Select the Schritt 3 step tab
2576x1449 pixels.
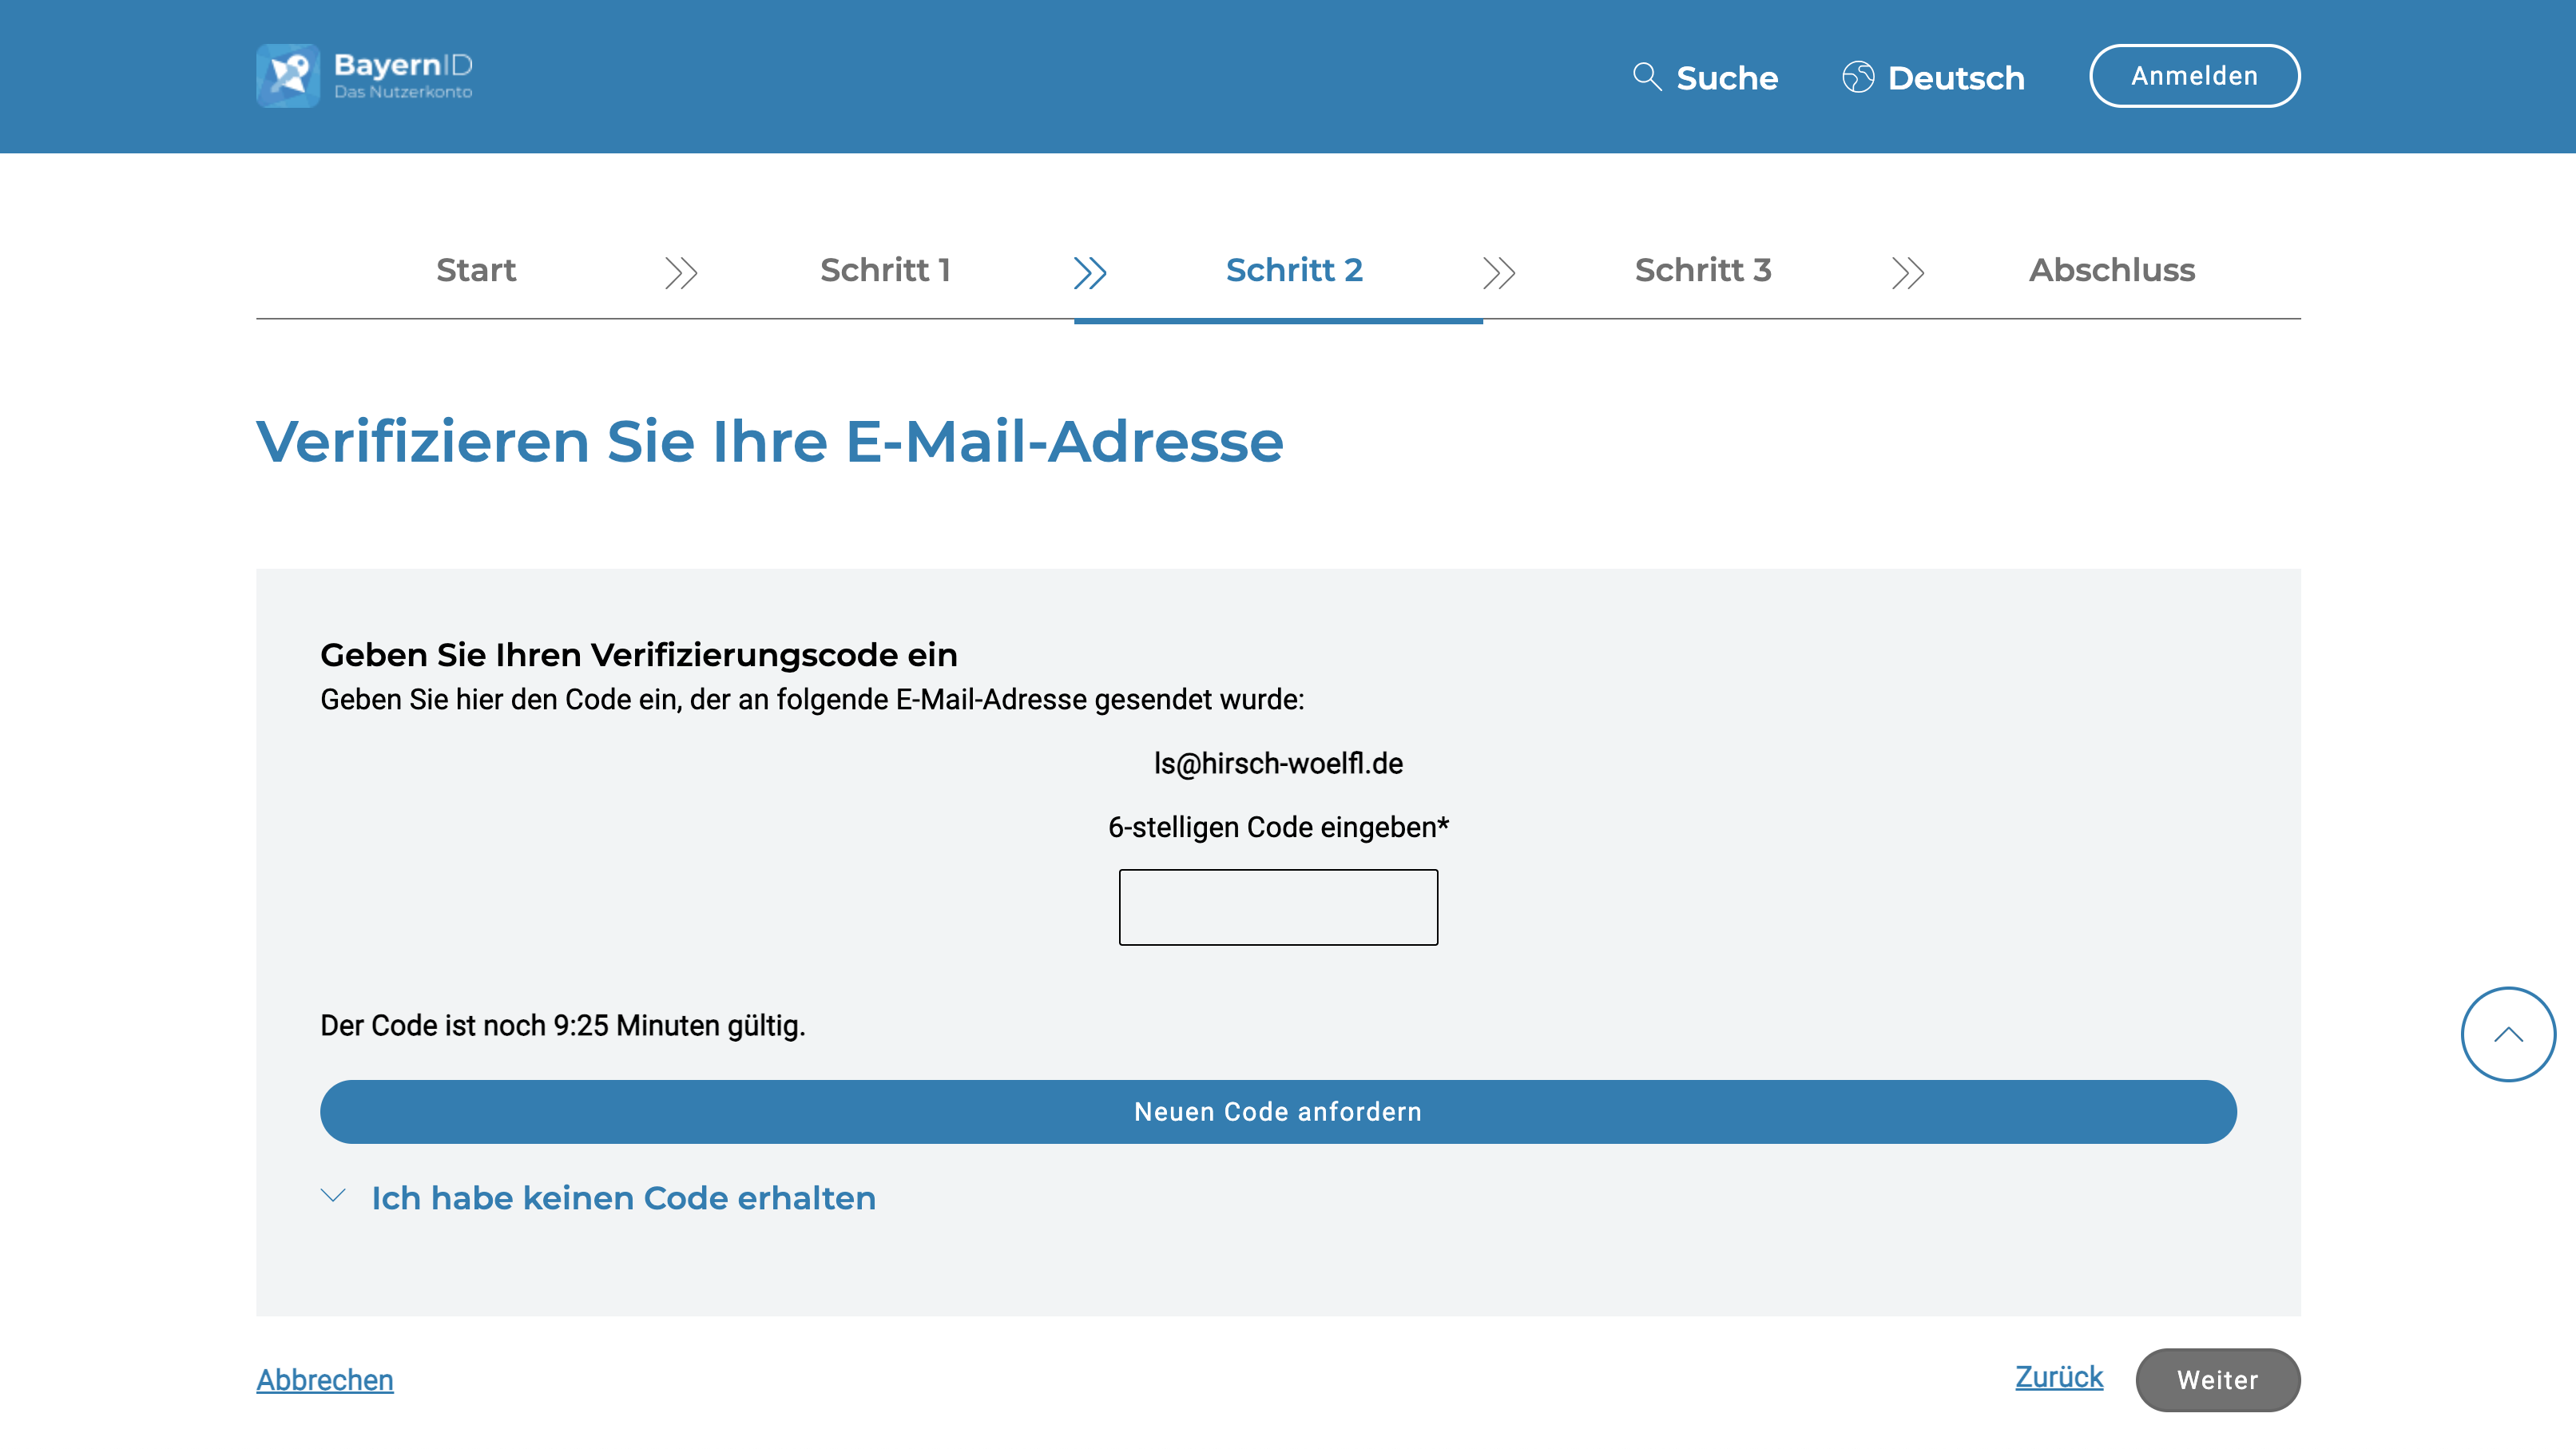point(1703,270)
